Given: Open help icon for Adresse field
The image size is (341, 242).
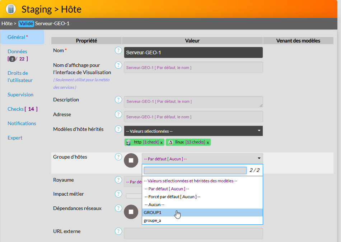Looking at the screenshot, I should point(118,114).
